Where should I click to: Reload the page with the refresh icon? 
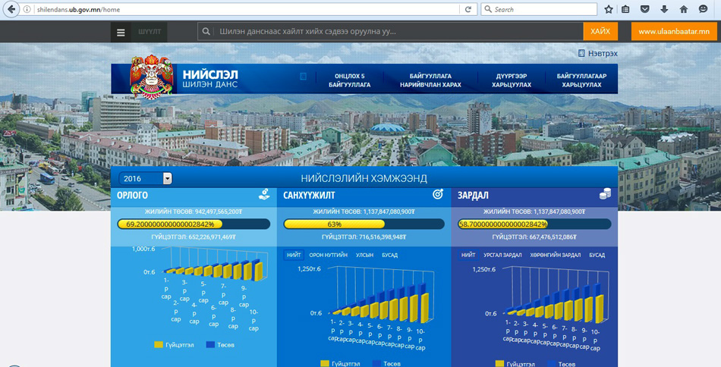[468, 9]
